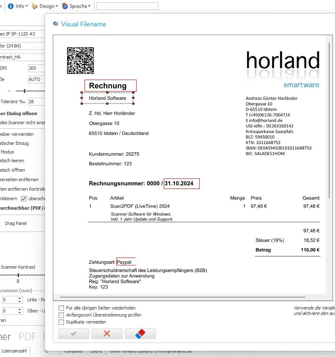The width and height of the screenshot is (335, 357).
Task: Select the 'Paypal' marked field
Action: click(x=126, y=262)
